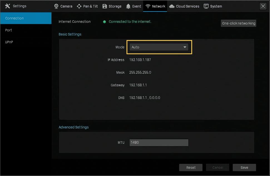The image size is (270, 176).
Task: Click 'Connected to the internet.' status text
Action: click(130, 21)
